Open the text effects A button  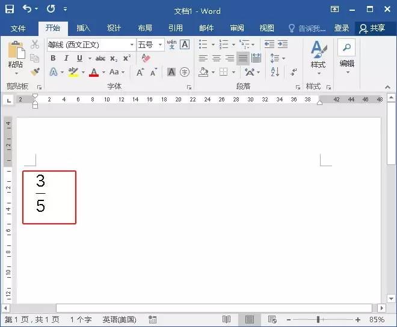pos(53,72)
